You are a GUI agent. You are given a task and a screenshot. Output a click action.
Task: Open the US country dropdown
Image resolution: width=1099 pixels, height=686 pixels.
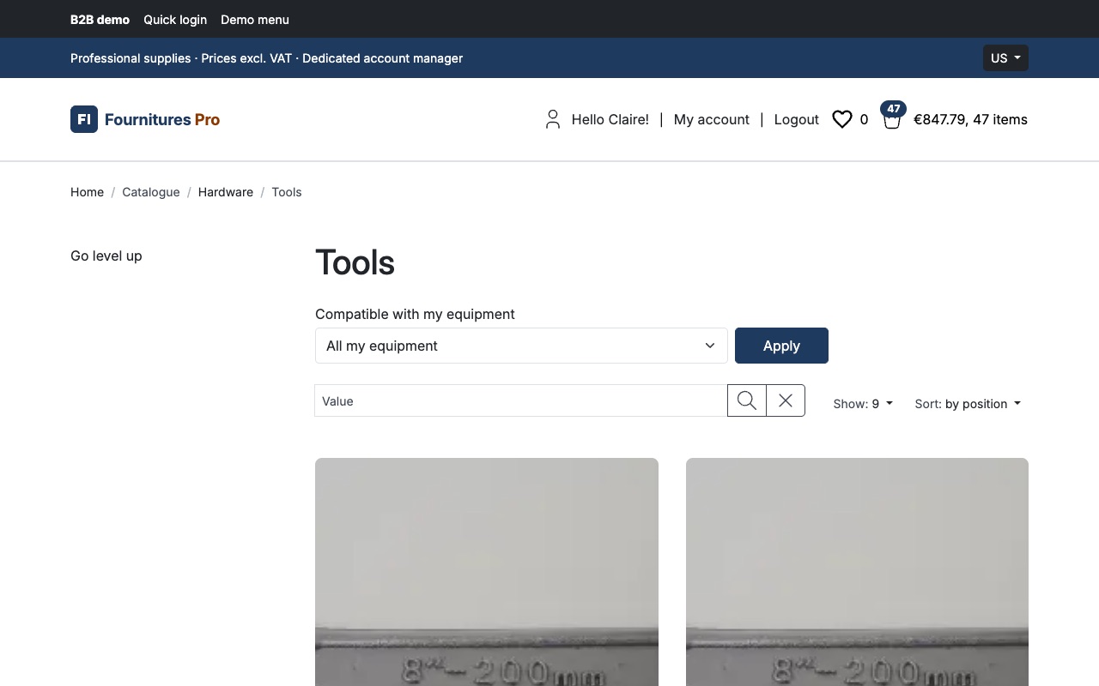[x=1005, y=58]
